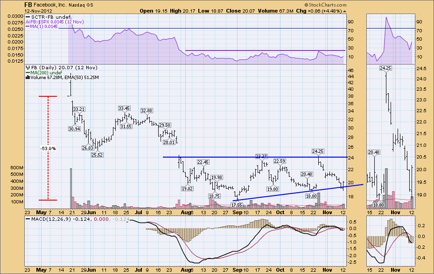Click the 19.80 late-September low label
Viewport: 434px width, 274px height.
click(x=273, y=189)
